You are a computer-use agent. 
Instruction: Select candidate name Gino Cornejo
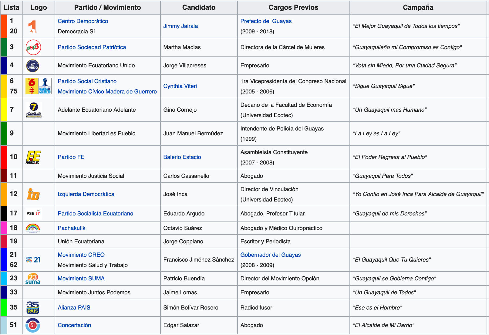pos(180,110)
